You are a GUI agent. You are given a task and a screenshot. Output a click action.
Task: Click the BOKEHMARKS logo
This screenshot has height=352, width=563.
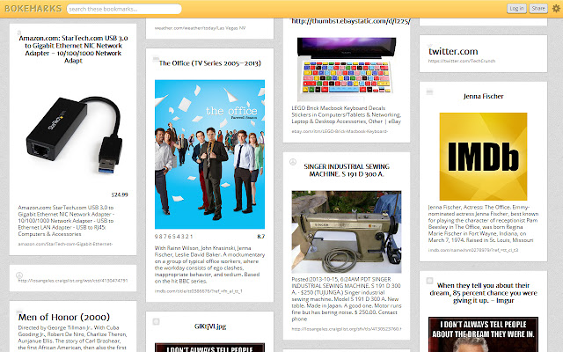33,9
